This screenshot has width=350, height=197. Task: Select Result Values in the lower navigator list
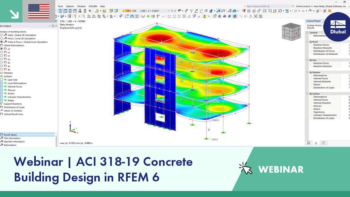pos(27,135)
